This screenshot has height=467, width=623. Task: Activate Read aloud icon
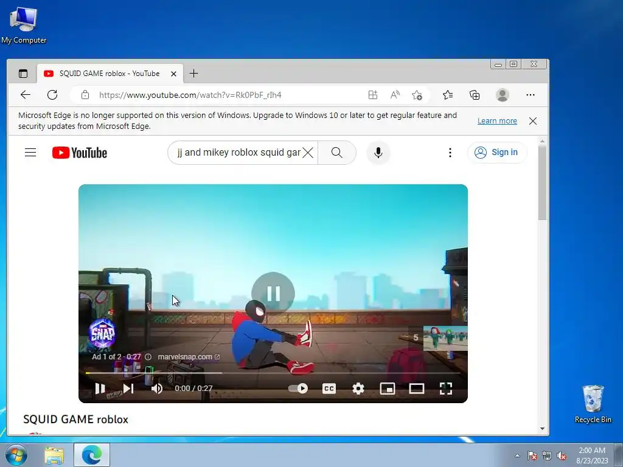tap(394, 95)
